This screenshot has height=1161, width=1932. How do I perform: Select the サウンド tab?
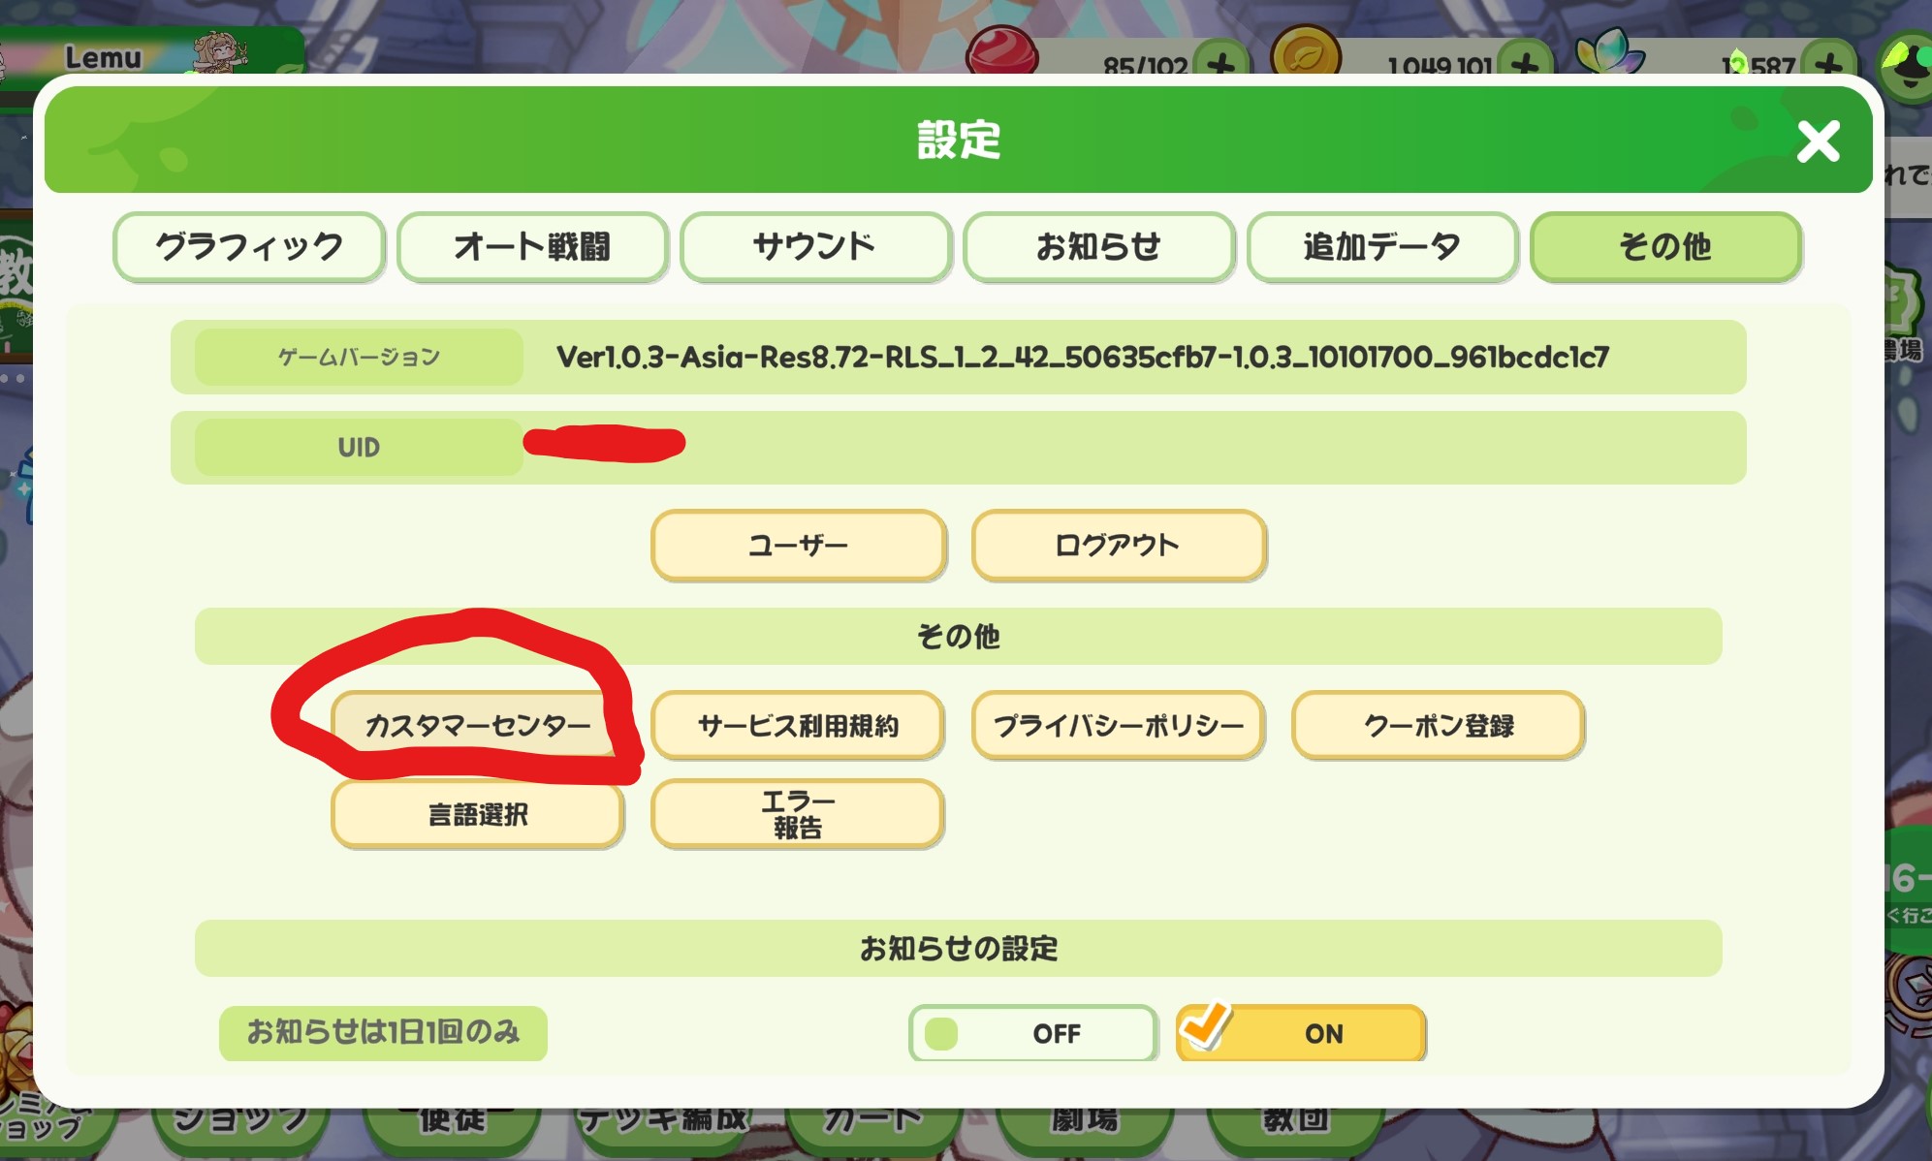(x=815, y=247)
